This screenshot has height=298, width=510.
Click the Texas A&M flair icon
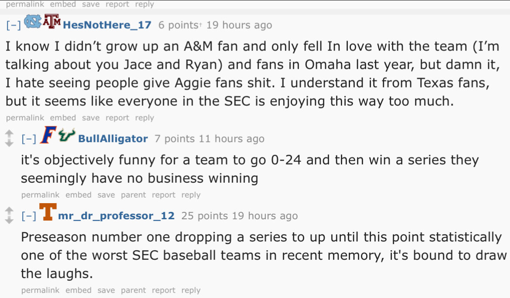pos(52,21)
